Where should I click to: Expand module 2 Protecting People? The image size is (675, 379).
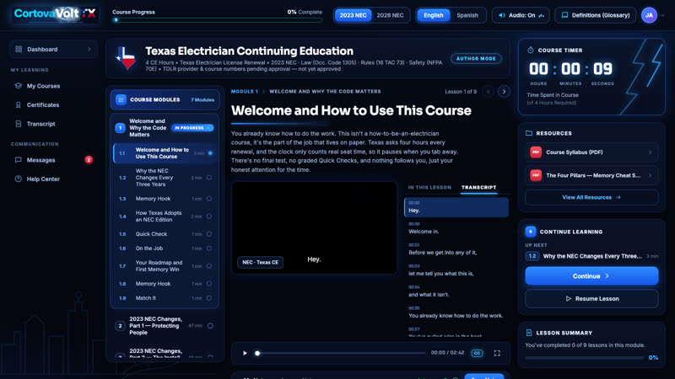pyautogui.click(x=165, y=326)
